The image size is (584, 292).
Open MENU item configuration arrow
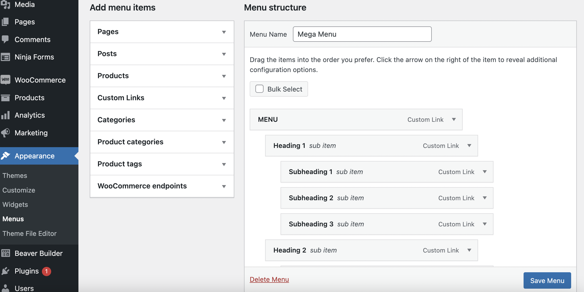(454, 119)
